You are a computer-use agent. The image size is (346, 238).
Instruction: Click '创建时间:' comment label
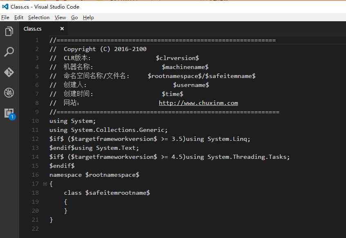[78, 94]
